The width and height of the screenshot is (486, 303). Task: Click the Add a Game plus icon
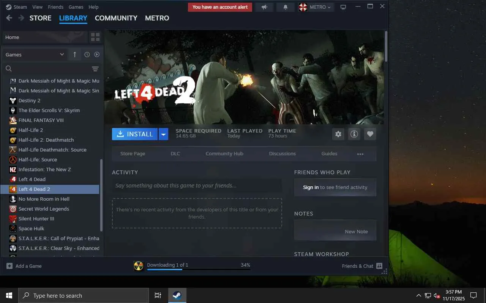click(9, 266)
